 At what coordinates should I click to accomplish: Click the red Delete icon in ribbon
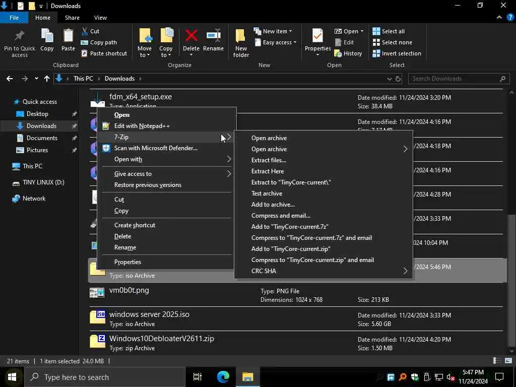pyautogui.click(x=191, y=36)
